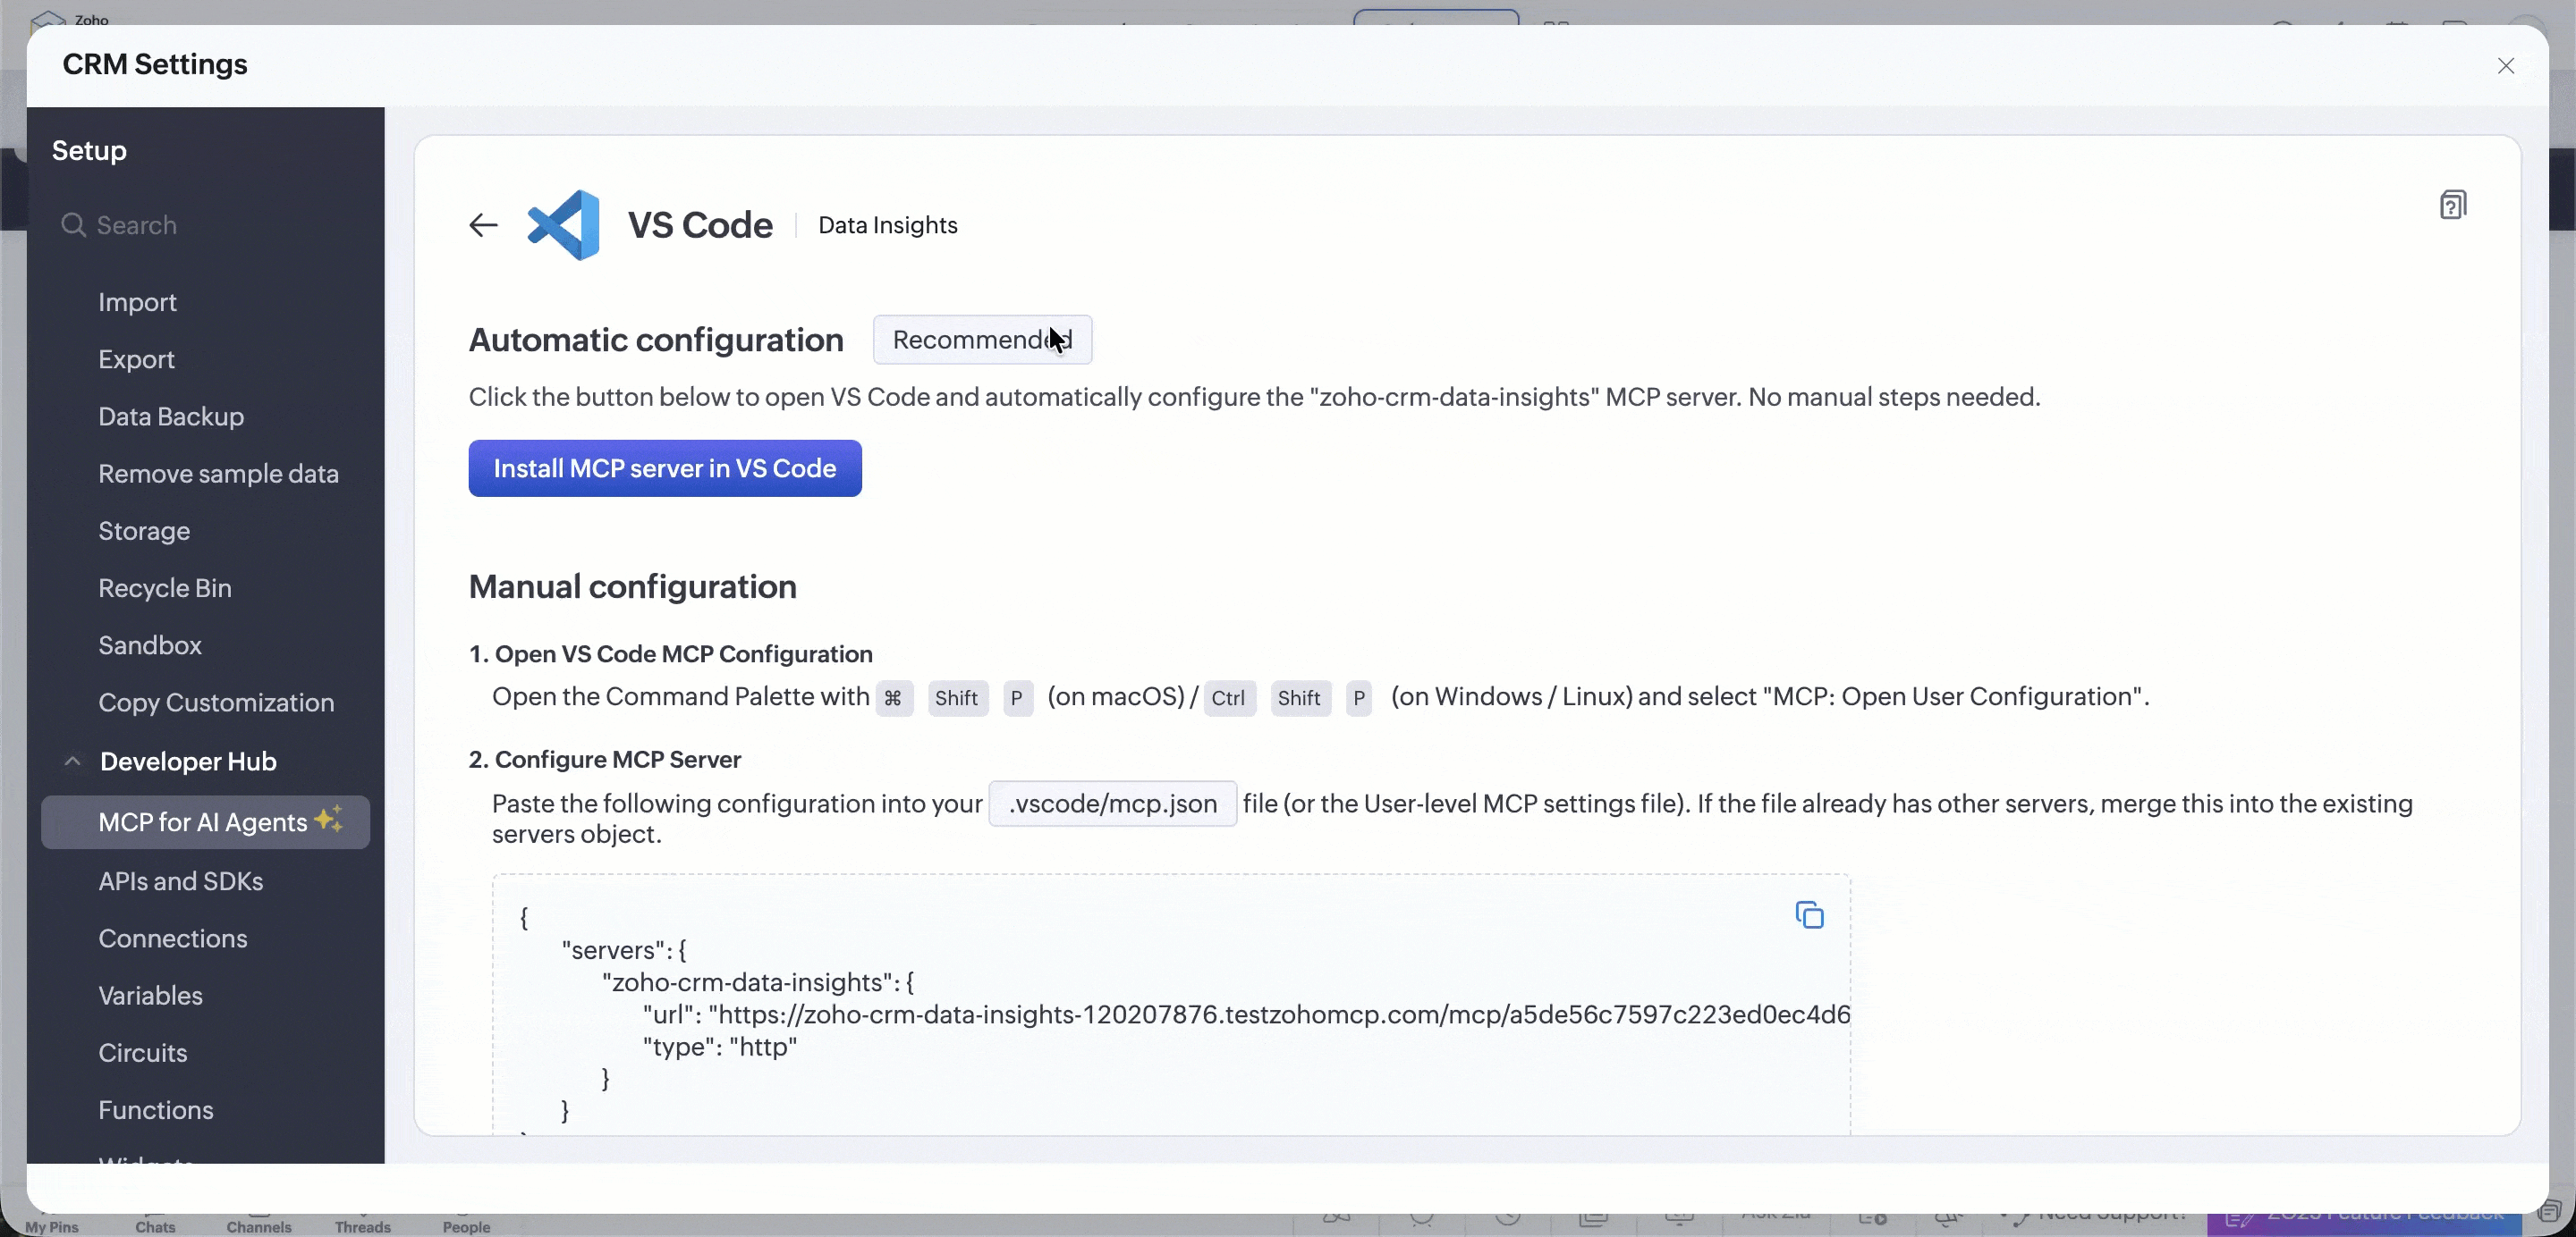Click the Configure MCP Server step heading

pos(618,761)
